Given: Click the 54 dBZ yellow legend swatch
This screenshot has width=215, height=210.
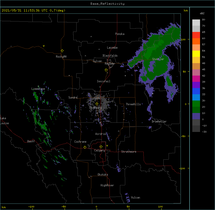Looking at the screenshot, I should click(196, 54).
